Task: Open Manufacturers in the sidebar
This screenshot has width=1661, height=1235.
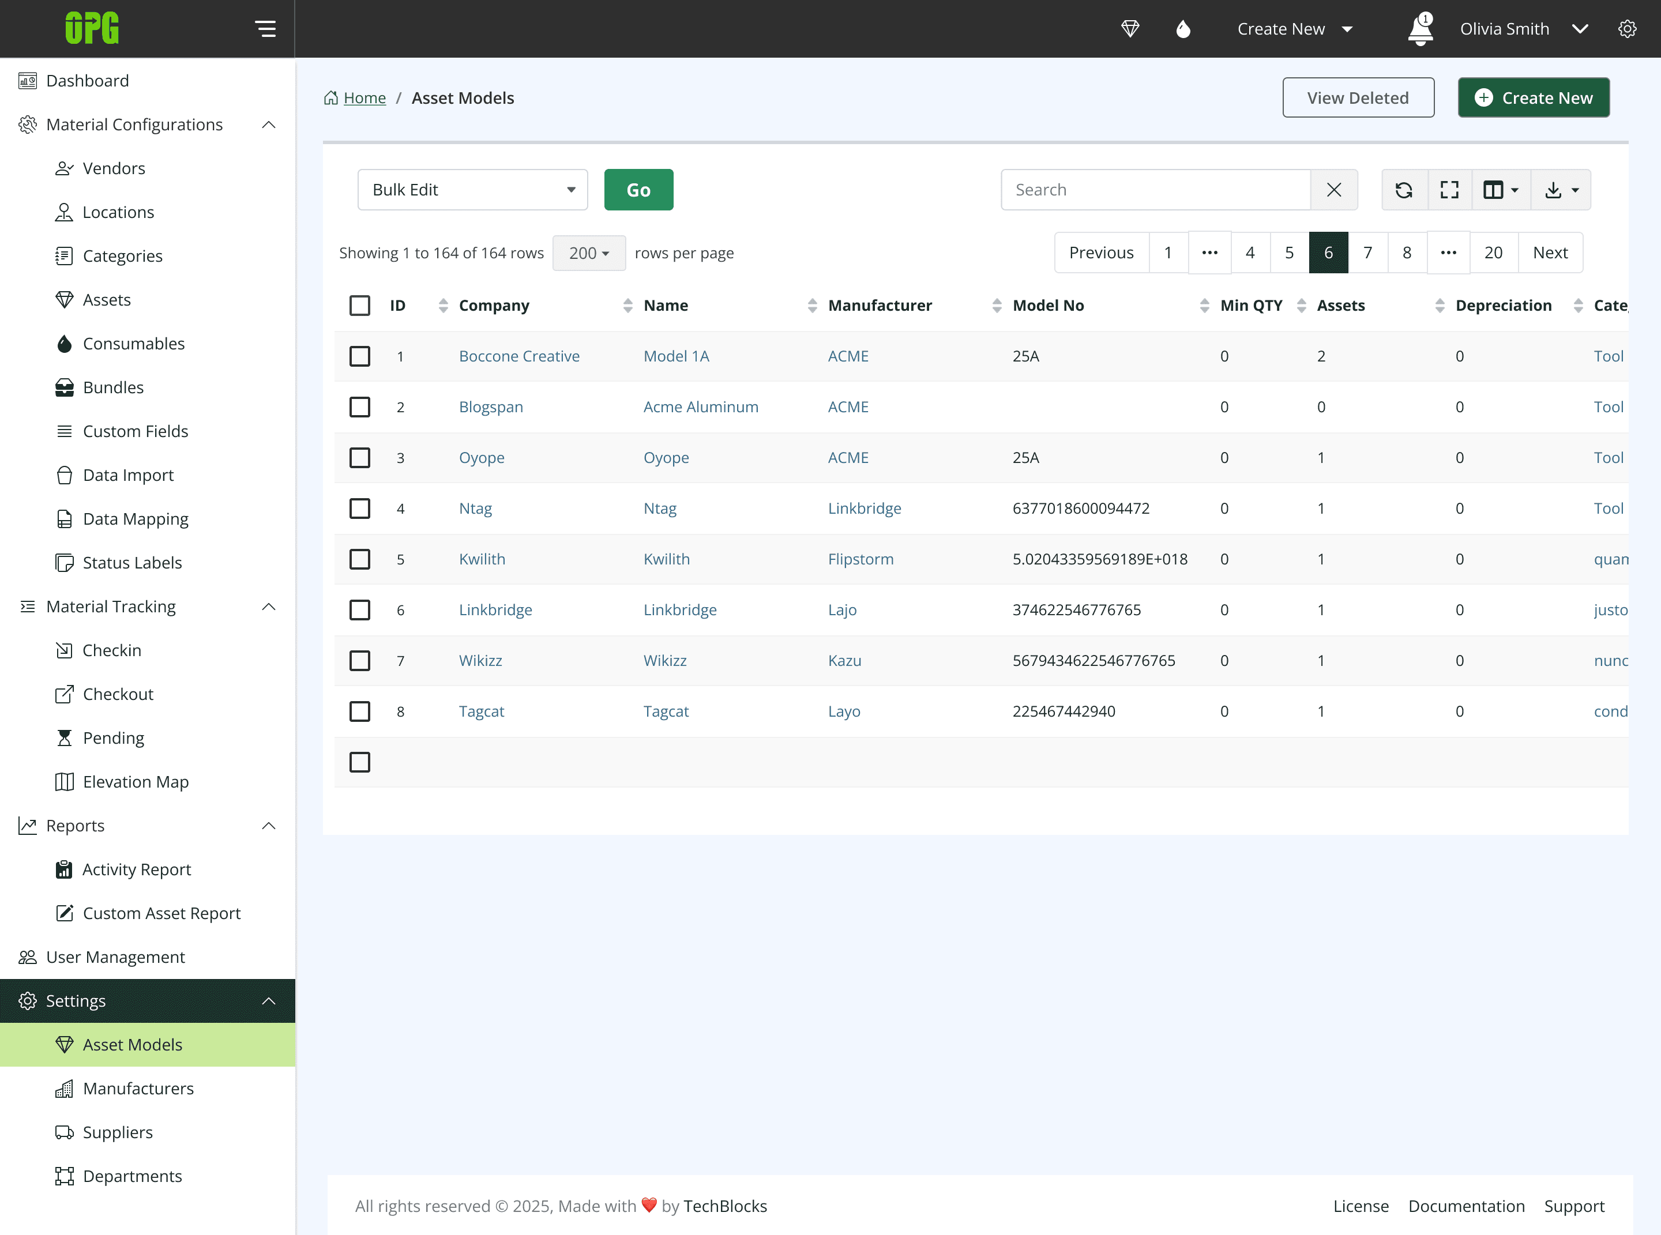Action: pos(138,1089)
